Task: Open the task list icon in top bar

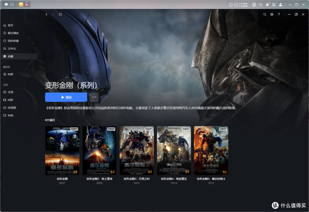Action: tap(274, 5)
